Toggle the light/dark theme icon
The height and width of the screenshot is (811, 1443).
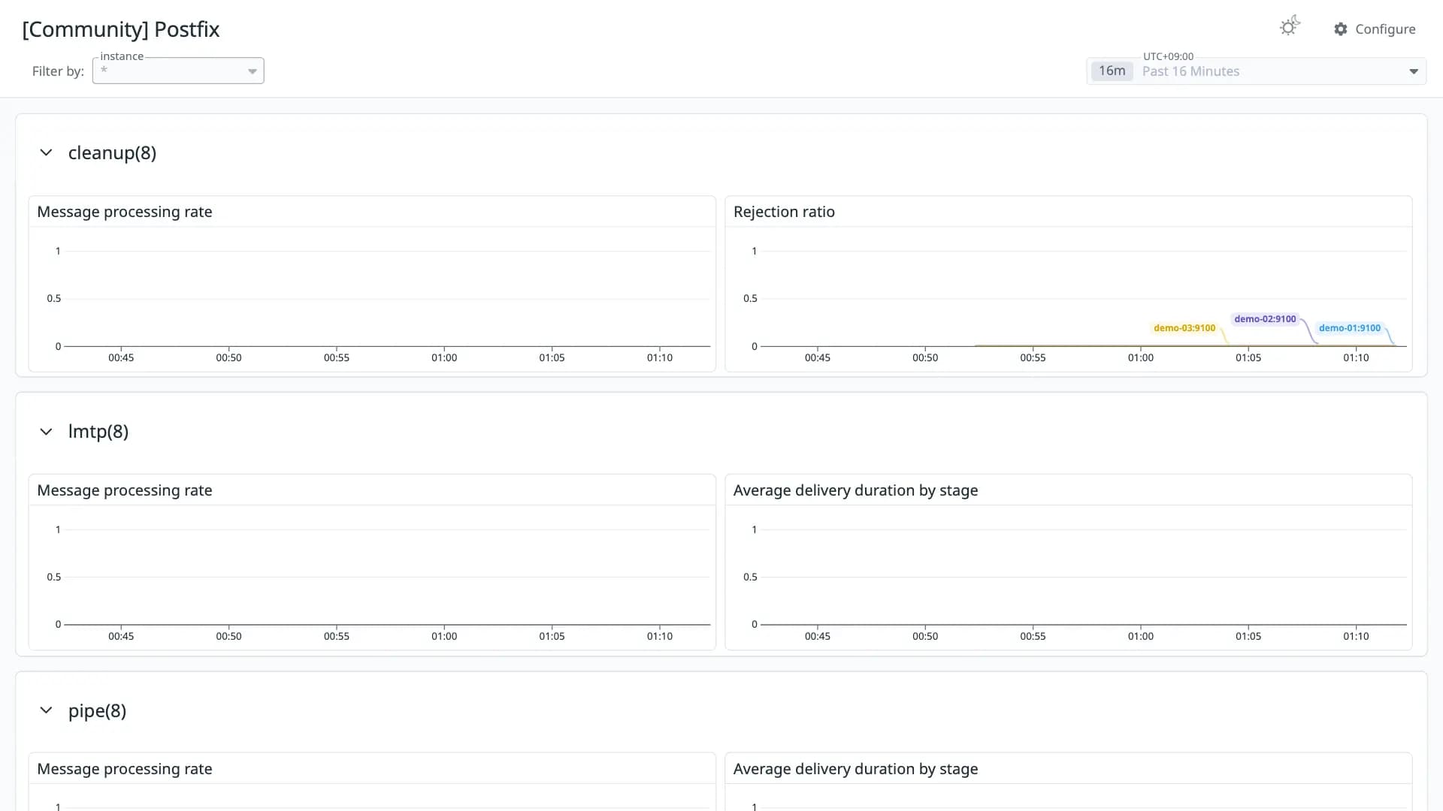(x=1290, y=27)
